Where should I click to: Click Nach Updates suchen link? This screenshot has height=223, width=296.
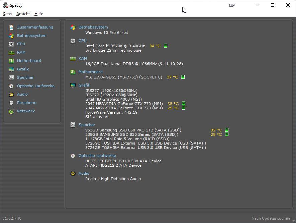pyautogui.click(x=271, y=218)
